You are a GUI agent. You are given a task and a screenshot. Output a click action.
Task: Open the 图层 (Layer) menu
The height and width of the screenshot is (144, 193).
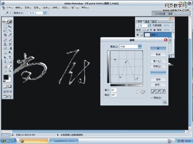37,8
